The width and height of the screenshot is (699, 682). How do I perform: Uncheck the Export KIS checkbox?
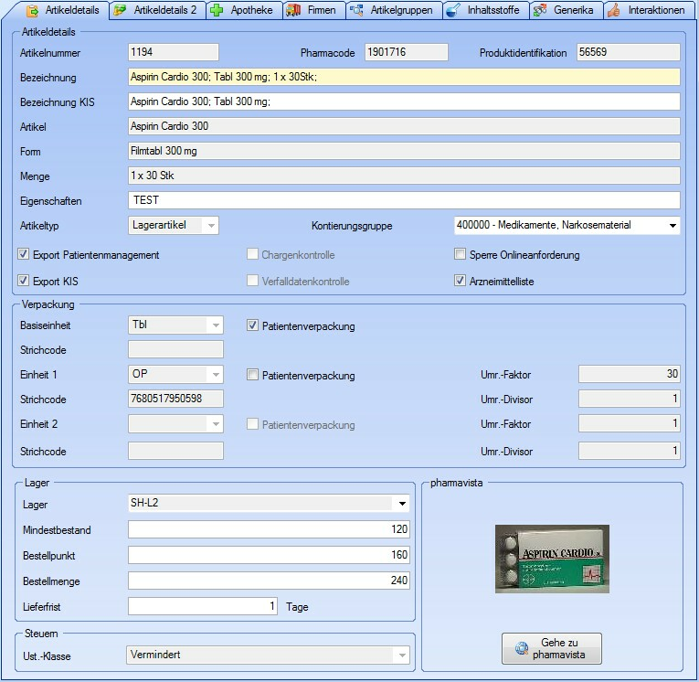point(24,282)
